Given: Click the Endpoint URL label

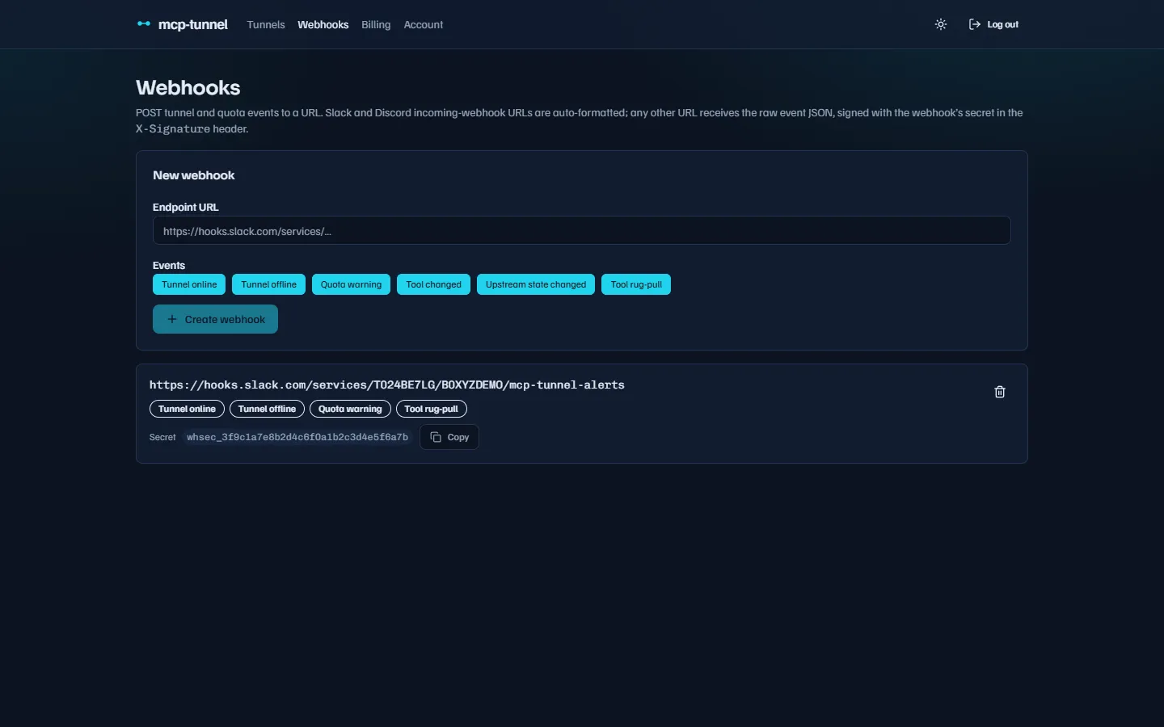Looking at the screenshot, I should [185, 207].
